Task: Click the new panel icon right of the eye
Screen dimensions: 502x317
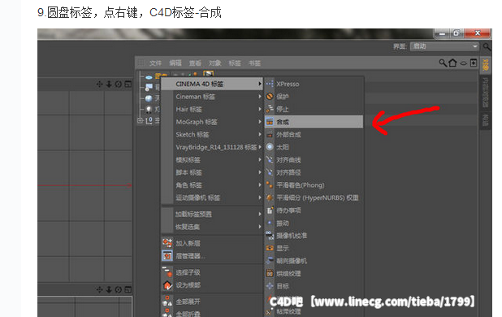Action: tap(474, 63)
